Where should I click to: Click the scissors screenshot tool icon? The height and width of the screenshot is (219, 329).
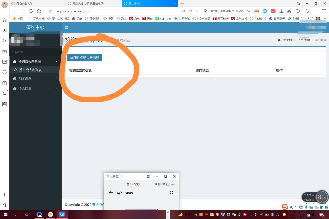pos(289,11)
